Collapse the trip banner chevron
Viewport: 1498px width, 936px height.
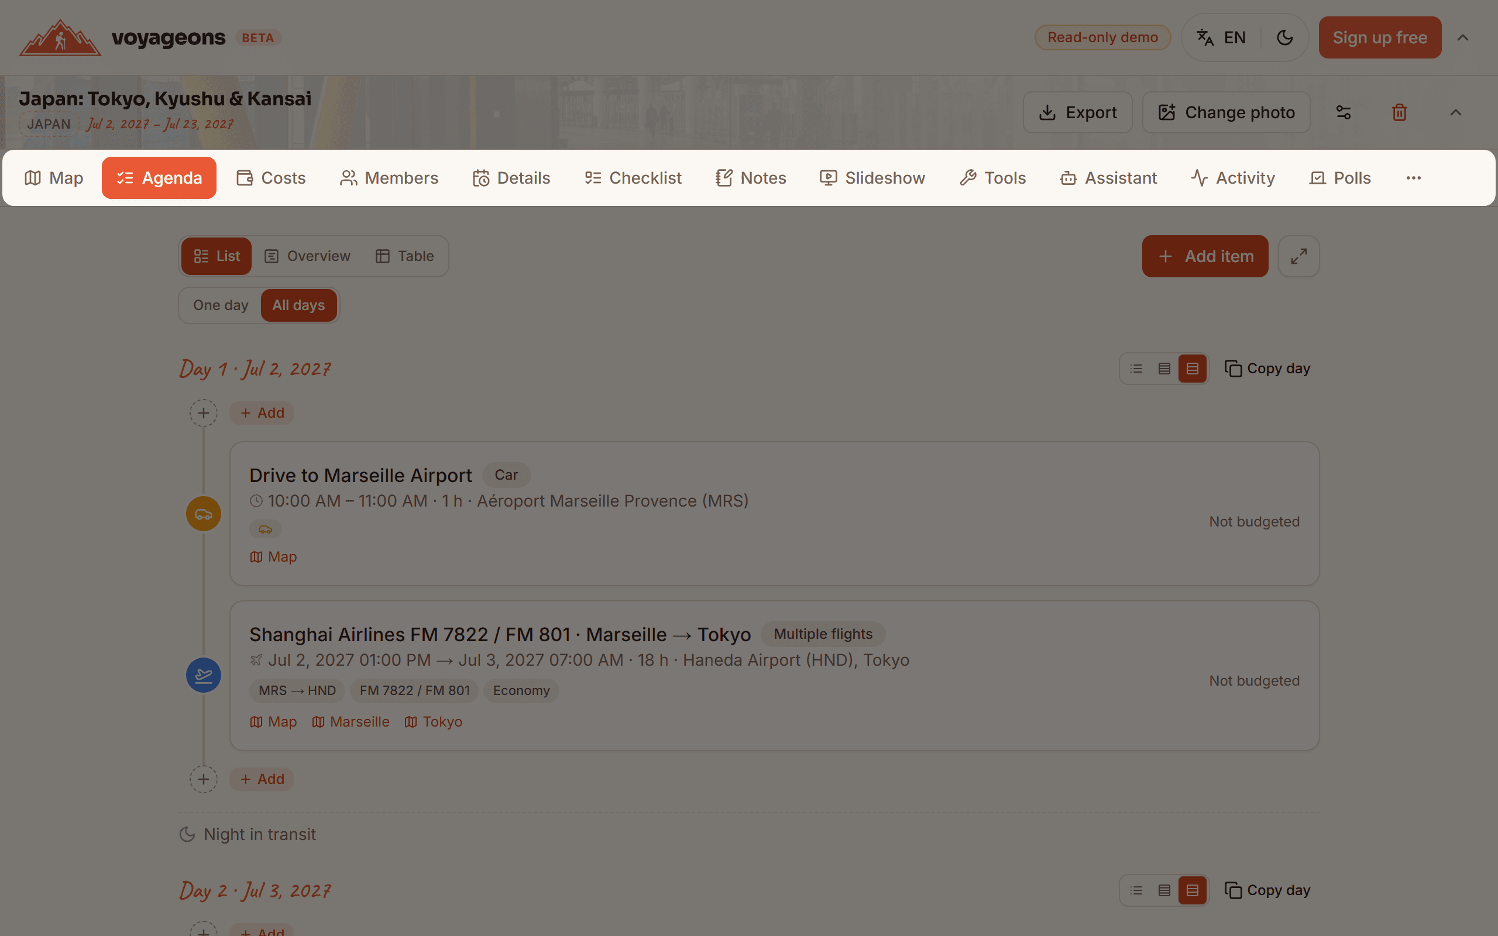coord(1455,113)
